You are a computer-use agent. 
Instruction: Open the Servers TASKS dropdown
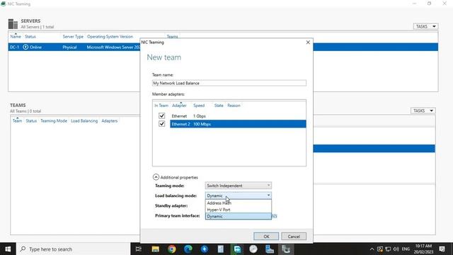(425, 26)
